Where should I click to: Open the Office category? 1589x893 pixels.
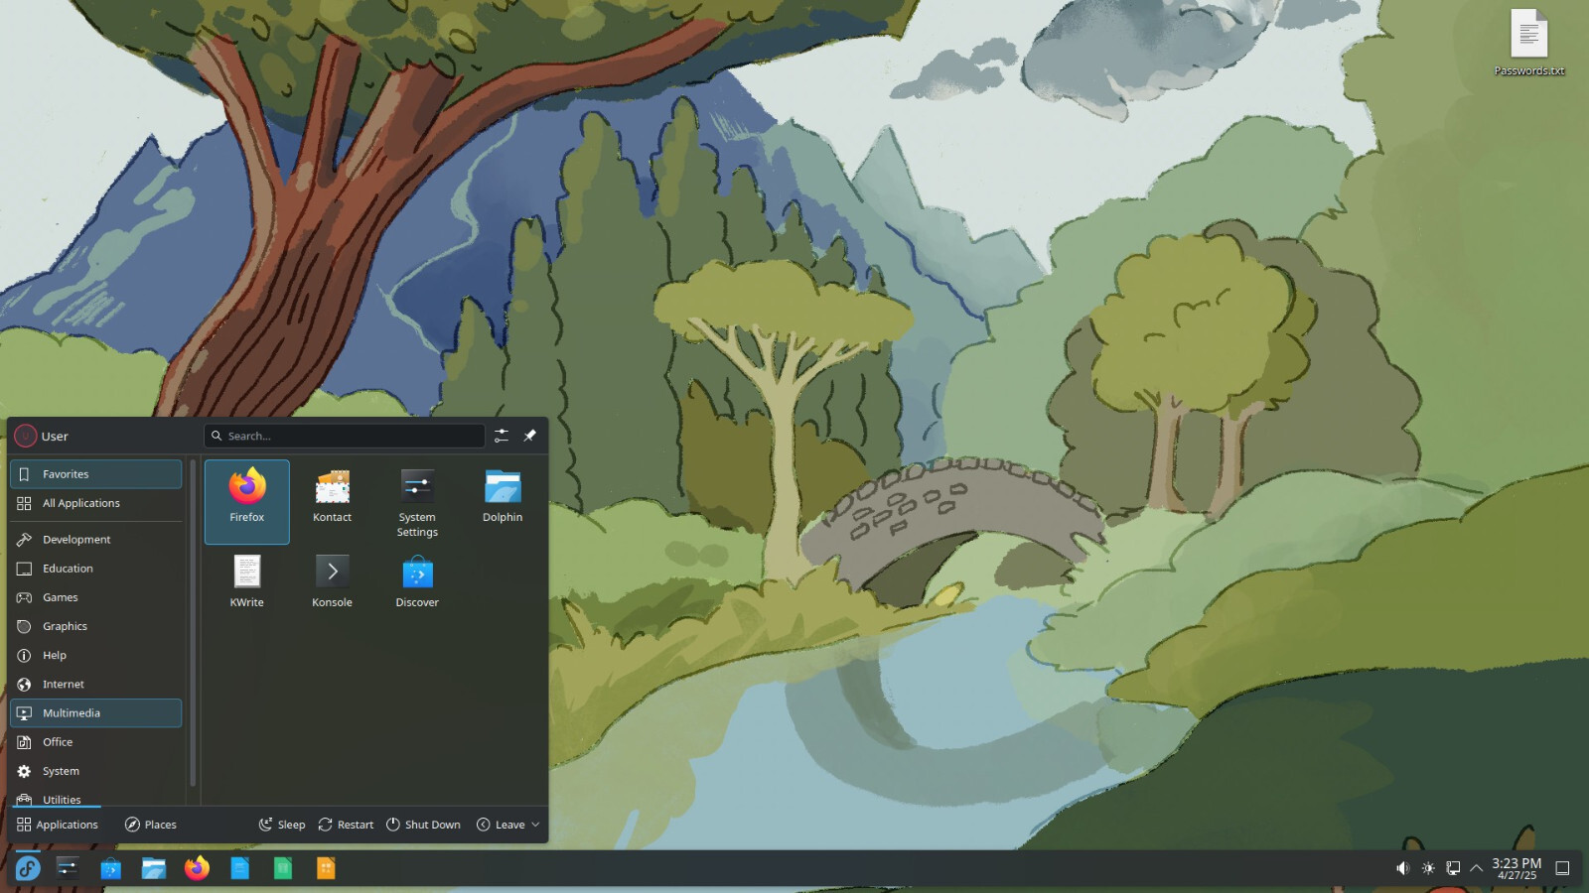[96, 742]
